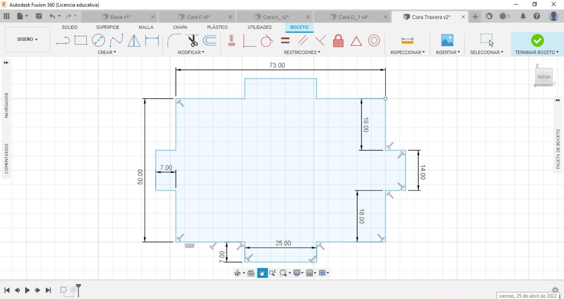Select the Line tool
This screenshot has width=564, height=299.
tap(63, 41)
